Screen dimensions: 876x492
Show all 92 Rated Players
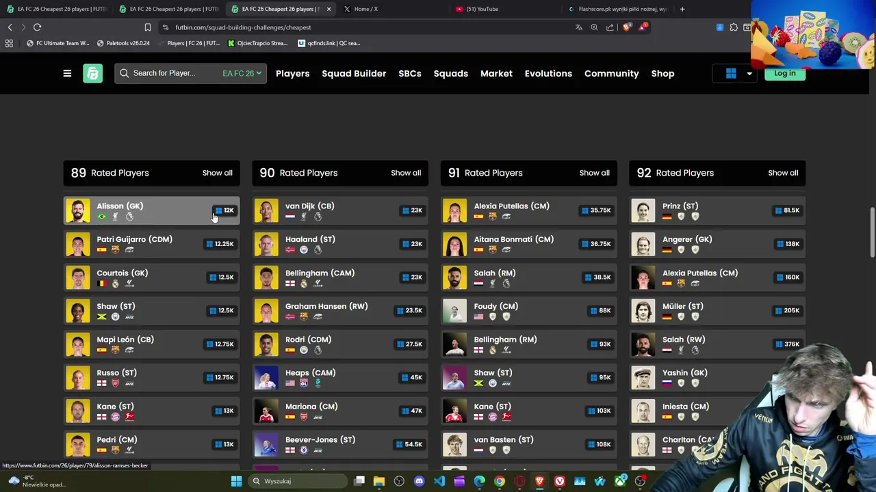click(783, 173)
